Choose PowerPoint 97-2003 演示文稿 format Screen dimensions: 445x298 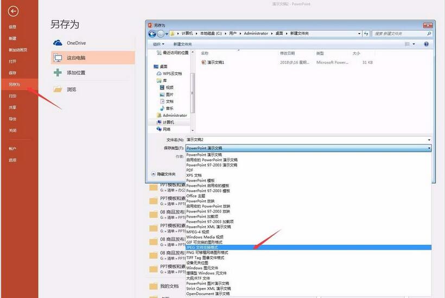(x=212, y=165)
